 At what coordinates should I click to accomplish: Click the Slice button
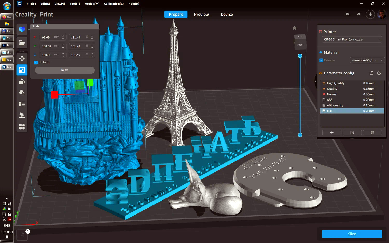point(352,234)
